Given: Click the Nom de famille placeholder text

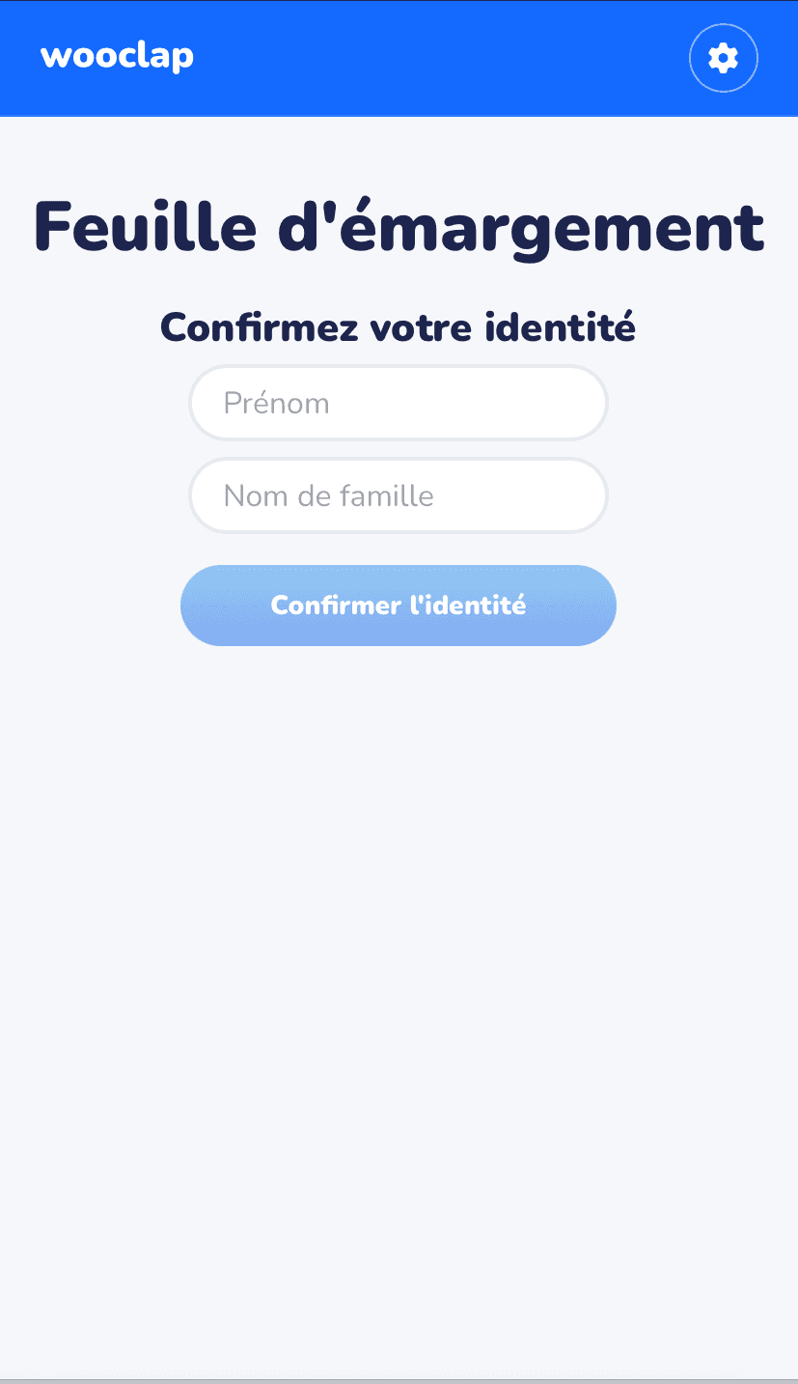Looking at the screenshot, I should point(328,495).
